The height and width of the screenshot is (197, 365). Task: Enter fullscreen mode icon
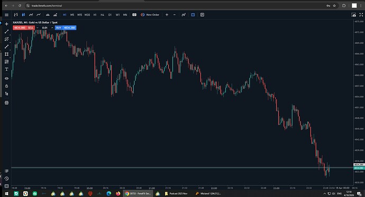pyautogui.click(x=361, y=15)
